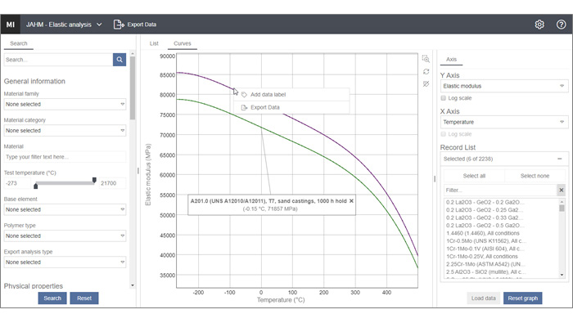
Task: Click the blue search magnifier button
Action: click(120, 60)
